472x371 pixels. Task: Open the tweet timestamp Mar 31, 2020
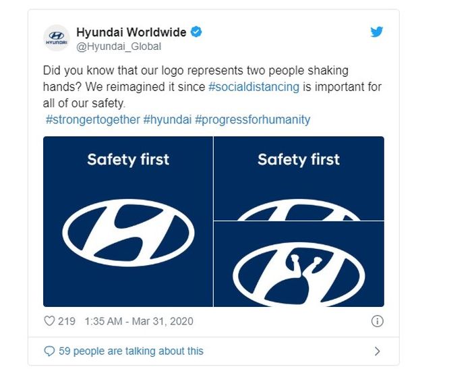tap(139, 321)
